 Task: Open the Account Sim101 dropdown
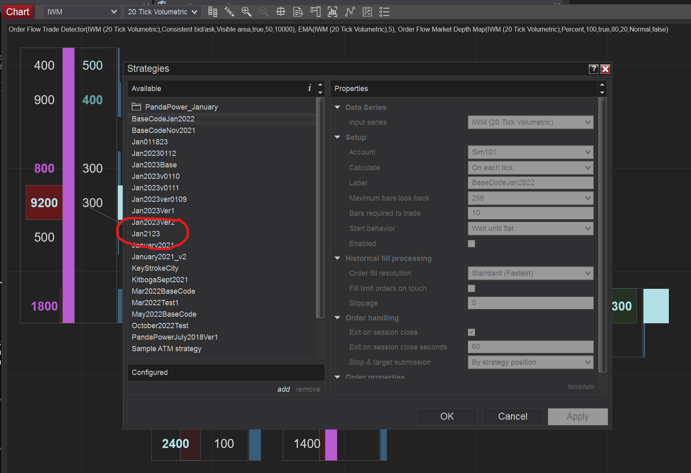tap(531, 152)
